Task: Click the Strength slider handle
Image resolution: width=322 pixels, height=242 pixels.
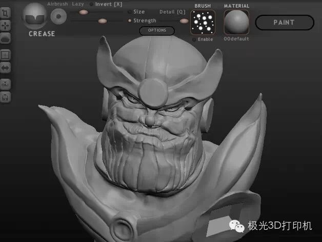Action: [103, 21]
